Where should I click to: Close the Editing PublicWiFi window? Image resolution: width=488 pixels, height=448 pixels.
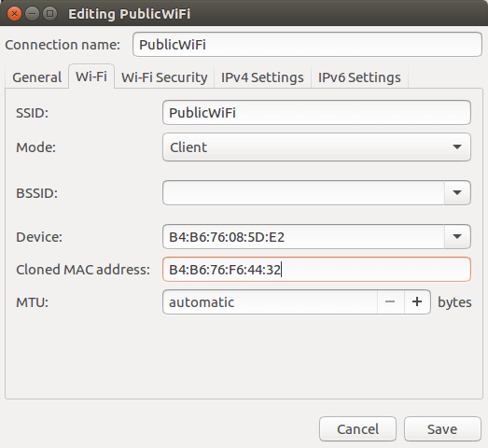(14, 14)
